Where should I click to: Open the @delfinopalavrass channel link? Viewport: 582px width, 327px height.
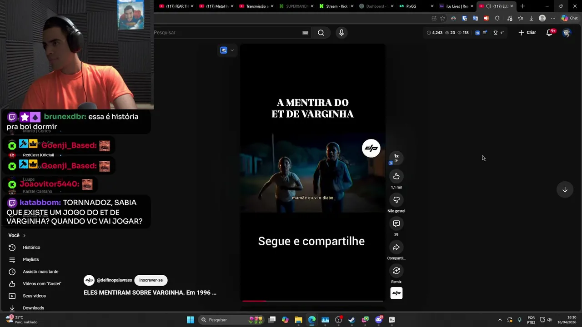coord(114,280)
